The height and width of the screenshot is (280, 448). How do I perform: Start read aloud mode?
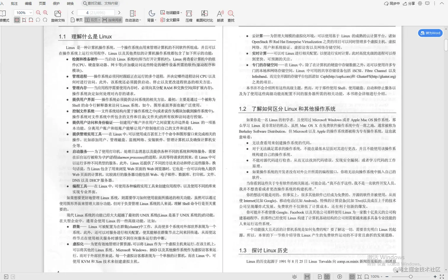pos(220,16)
